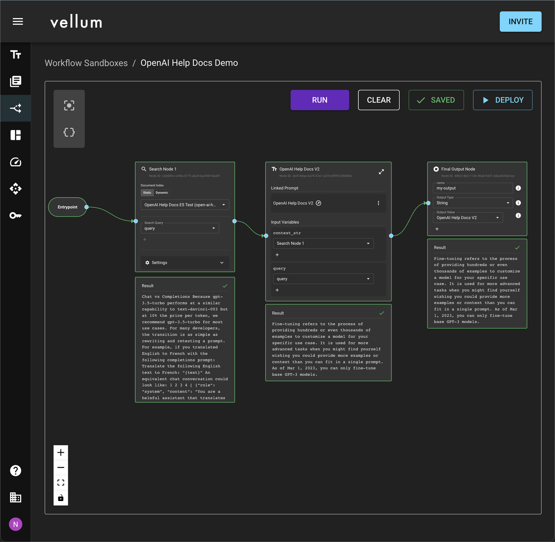Image resolution: width=555 pixels, height=542 pixels.
Task: Expand Settings in Search Node 1
Action: click(x=185, y=262)
